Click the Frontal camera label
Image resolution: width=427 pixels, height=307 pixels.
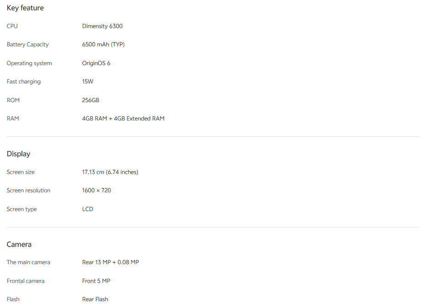click(25, 281)
